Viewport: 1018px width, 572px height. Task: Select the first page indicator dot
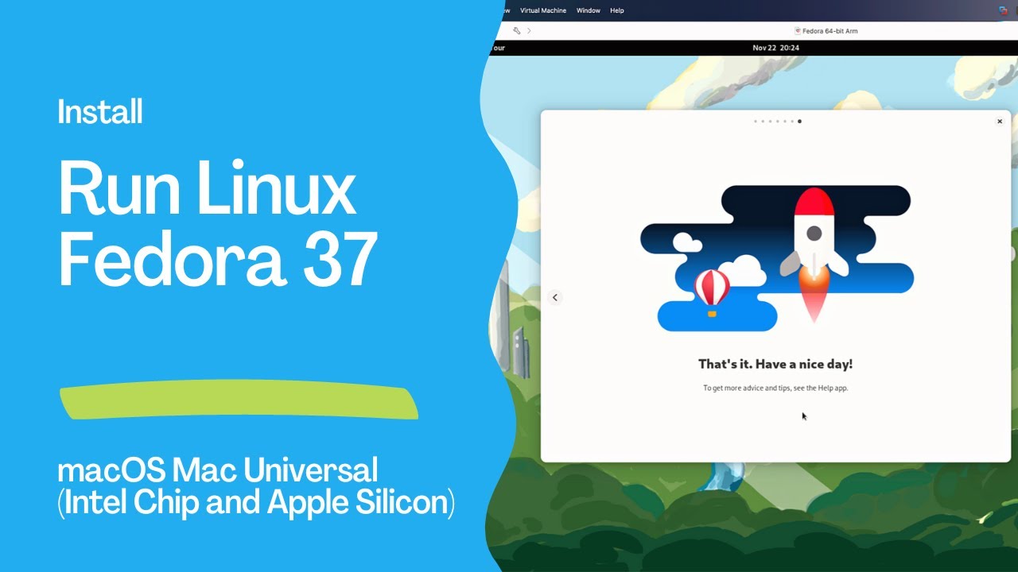tap(756, 122)
